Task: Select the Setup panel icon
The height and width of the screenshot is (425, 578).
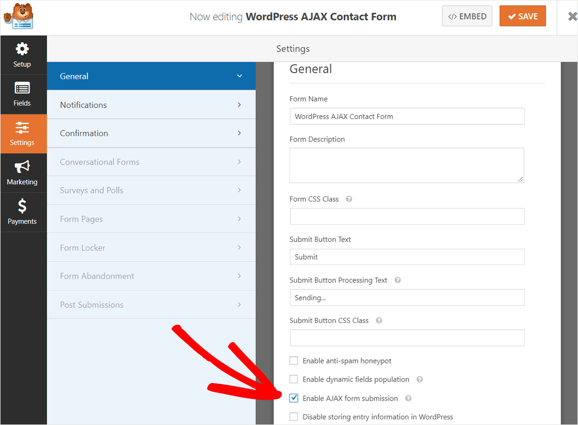Action: [22, 54]
